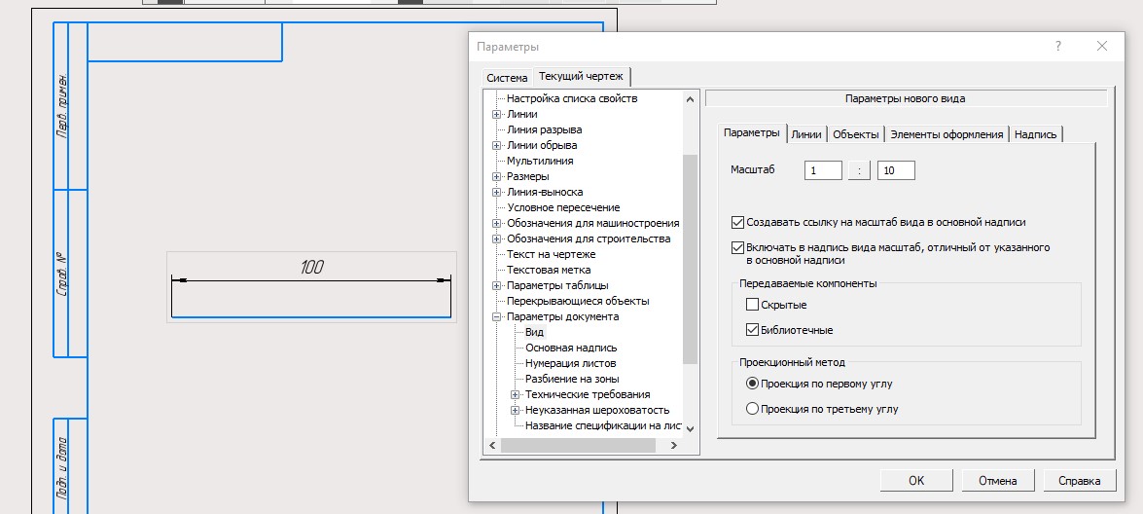
Task: Select Проекция по третьему углу radio button
Action: (752, 409)
